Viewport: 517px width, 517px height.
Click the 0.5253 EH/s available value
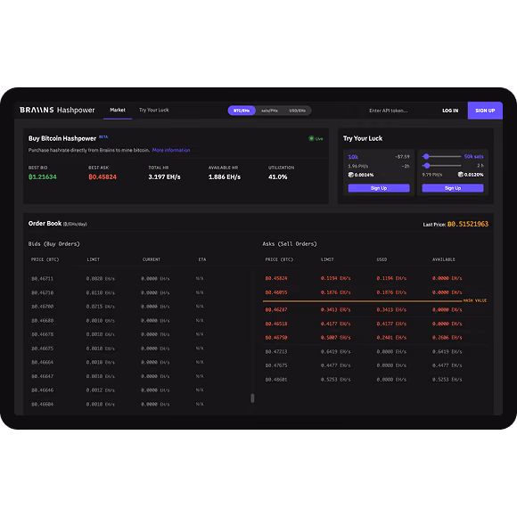tap(447, 380)
